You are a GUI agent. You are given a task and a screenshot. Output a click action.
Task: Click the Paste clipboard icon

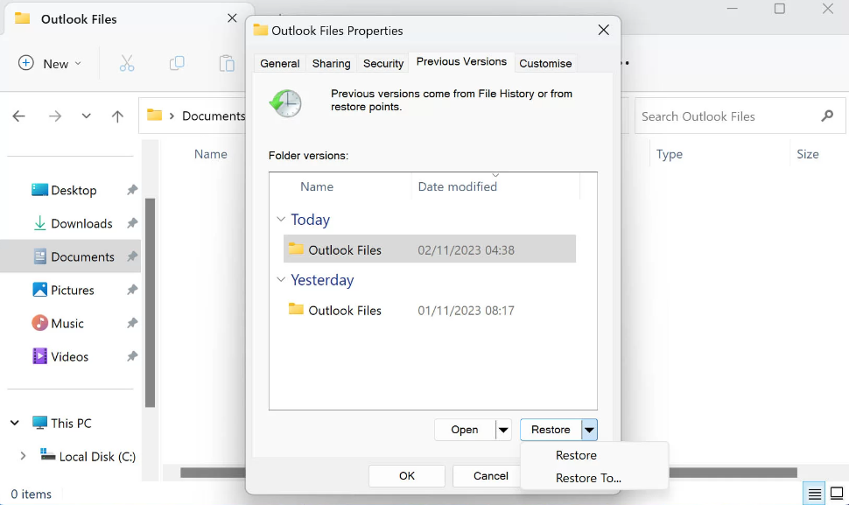coord(227,63)
